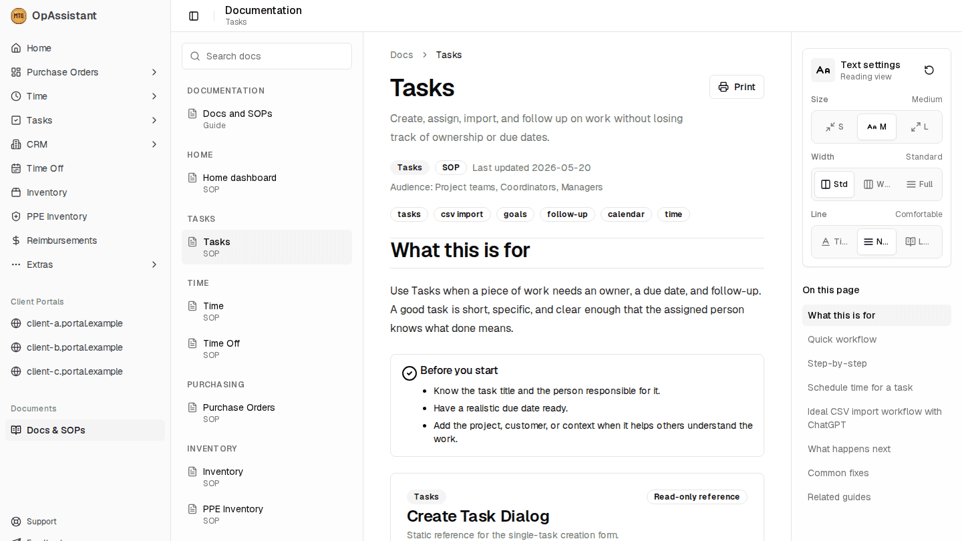
Task: Select the follow-up tag
Action: tap(567, 214)
